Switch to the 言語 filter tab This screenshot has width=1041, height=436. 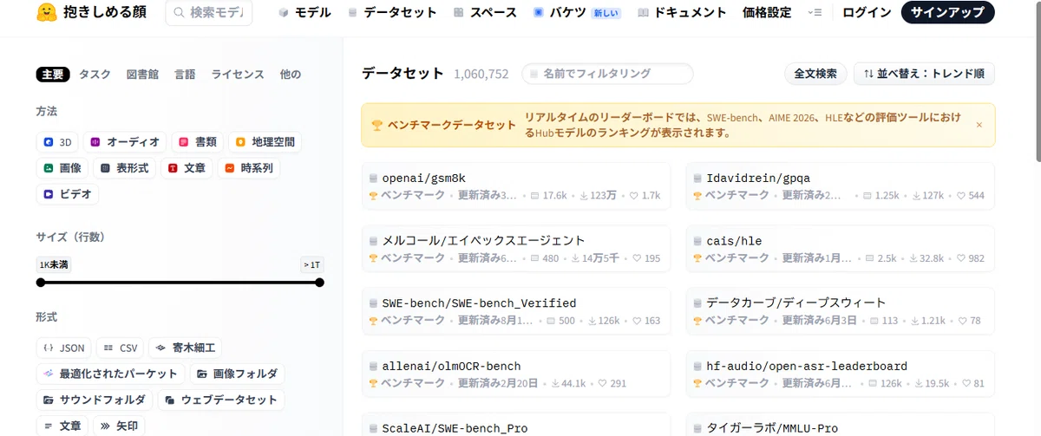tap(185, 75)
